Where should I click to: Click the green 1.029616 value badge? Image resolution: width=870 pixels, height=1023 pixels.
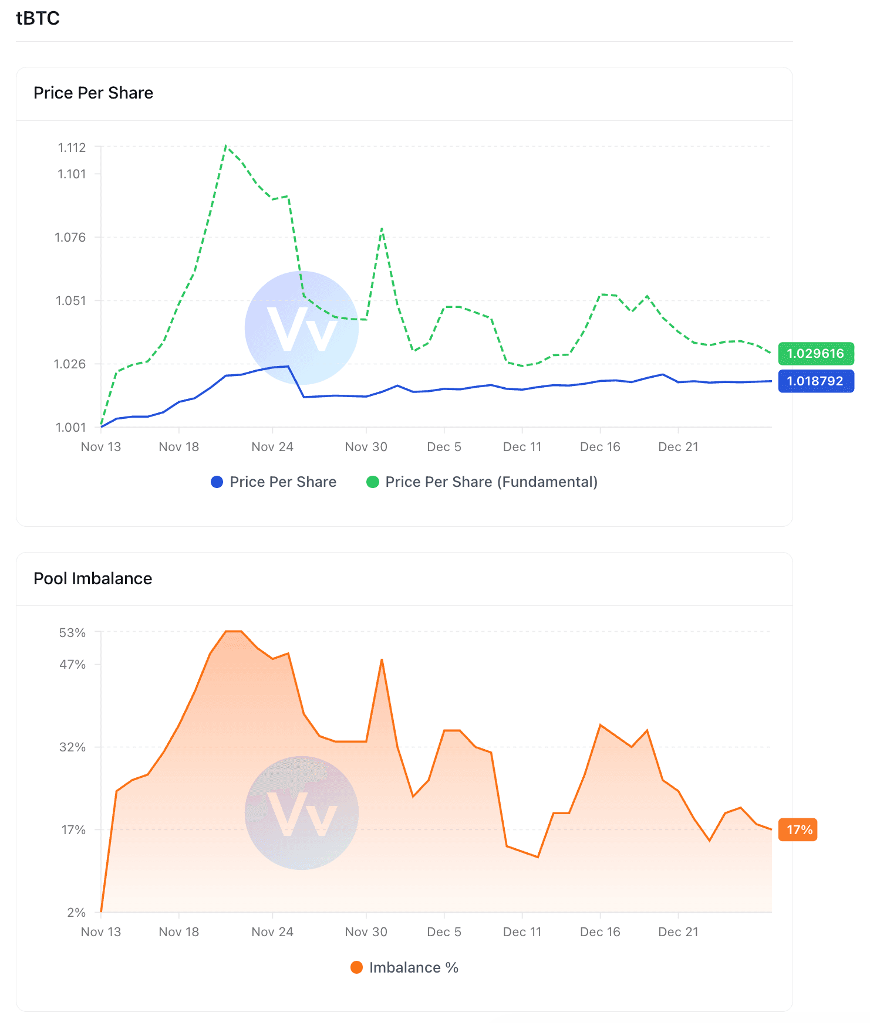point(815,354)
